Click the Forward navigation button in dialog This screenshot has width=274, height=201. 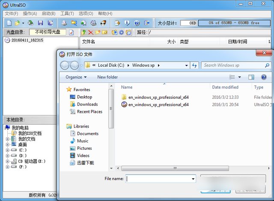pyautogui.click(x=74, y=65)
